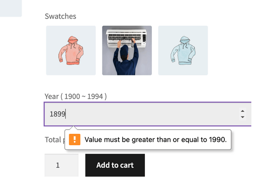Select the air conditioner technician swatch
Screen dimensions: 255x188
pyautogui.click(x=127, y=50)
